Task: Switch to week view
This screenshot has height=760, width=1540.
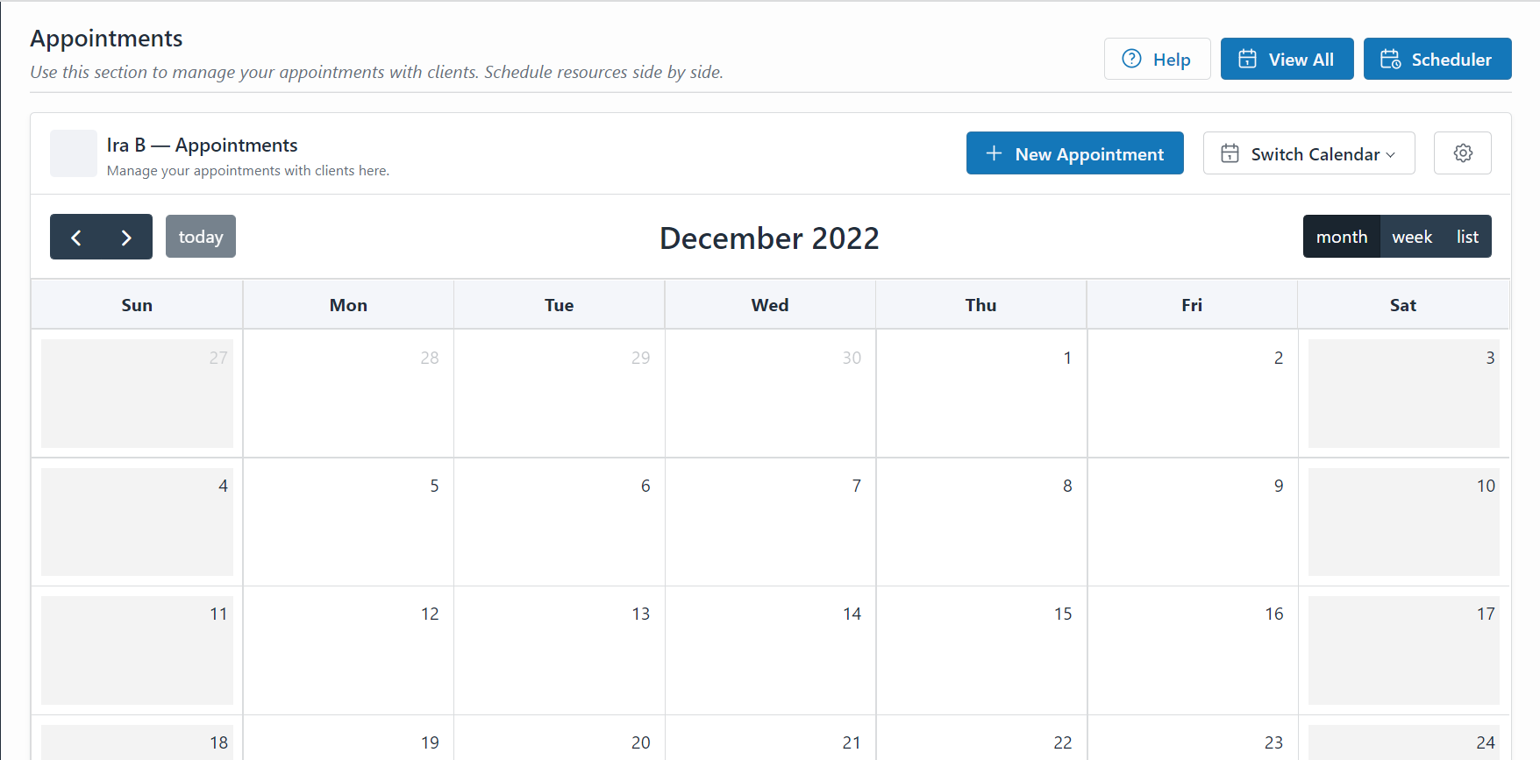Action: [1411, 236]
